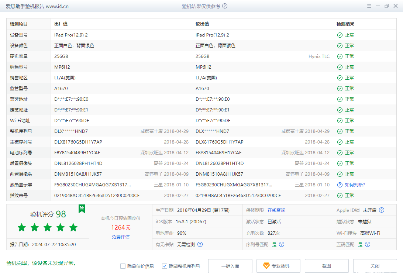Image resolution: width=403 pixels, height=279 pixels.
Task: Click factory 主板序列号 DLX81760G5DH1Y7AP
Action: (x=78, y=142)
